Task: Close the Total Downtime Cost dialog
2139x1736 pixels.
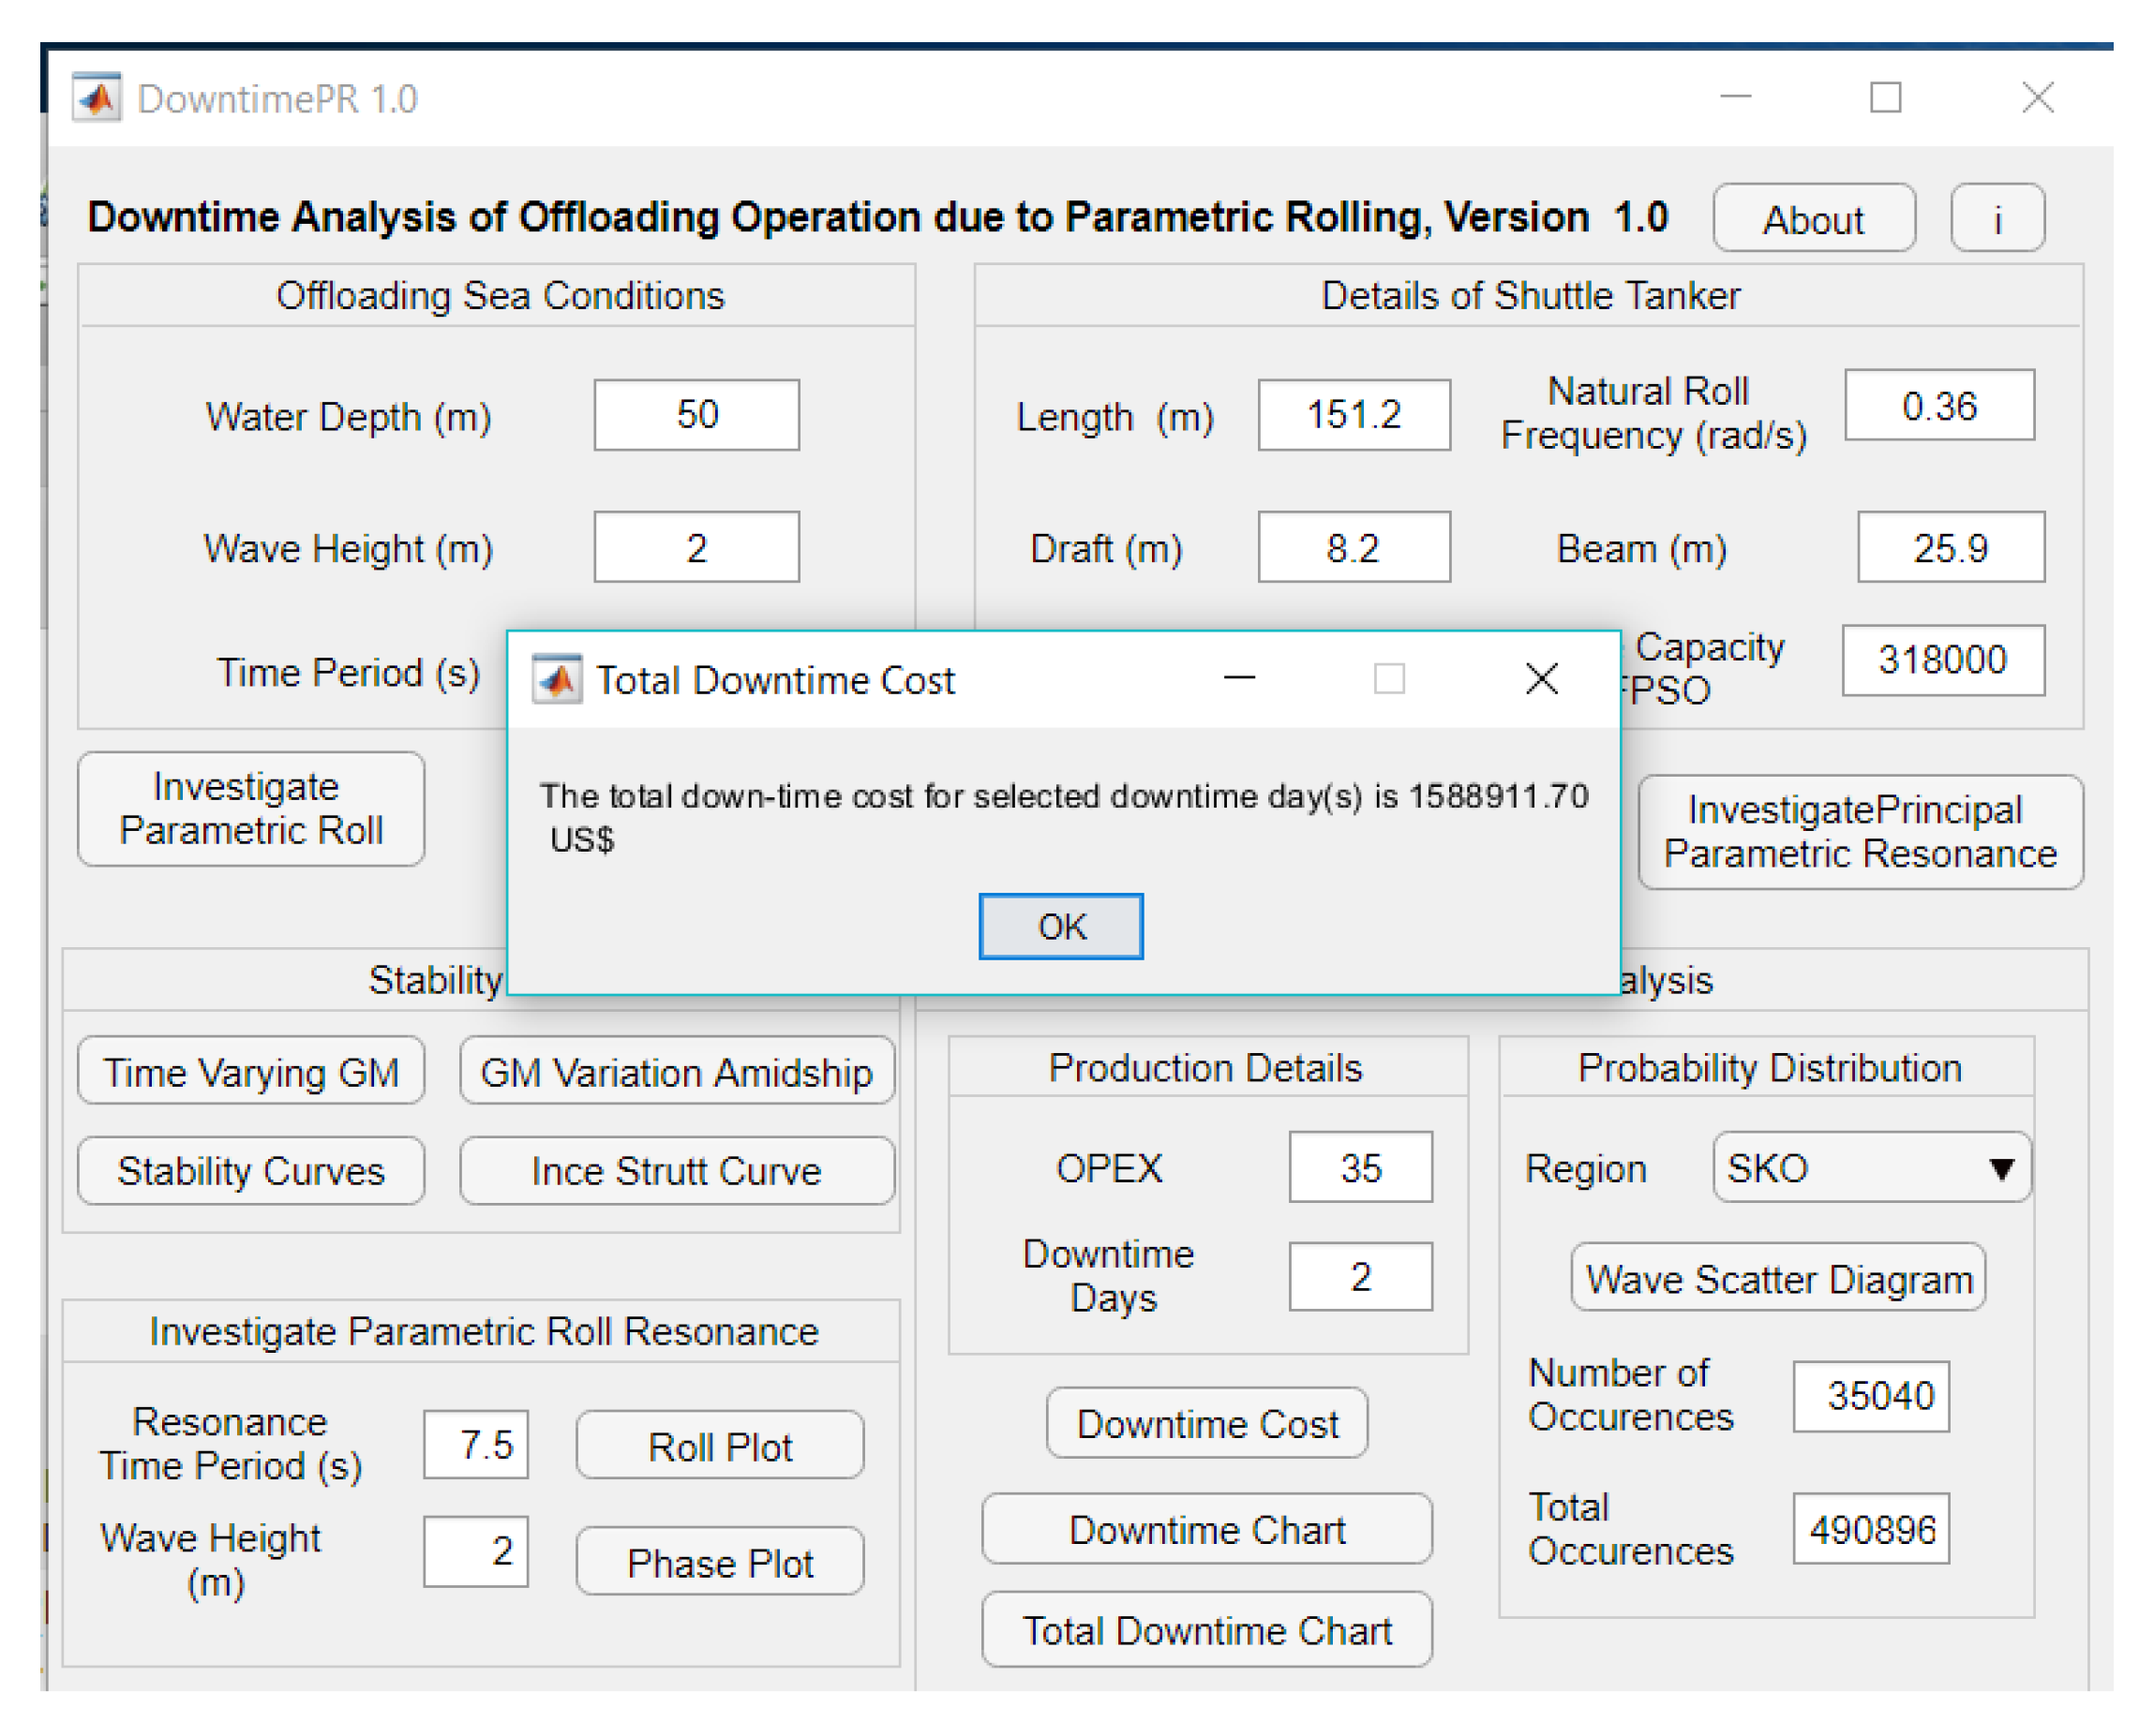Action: 1541,679
